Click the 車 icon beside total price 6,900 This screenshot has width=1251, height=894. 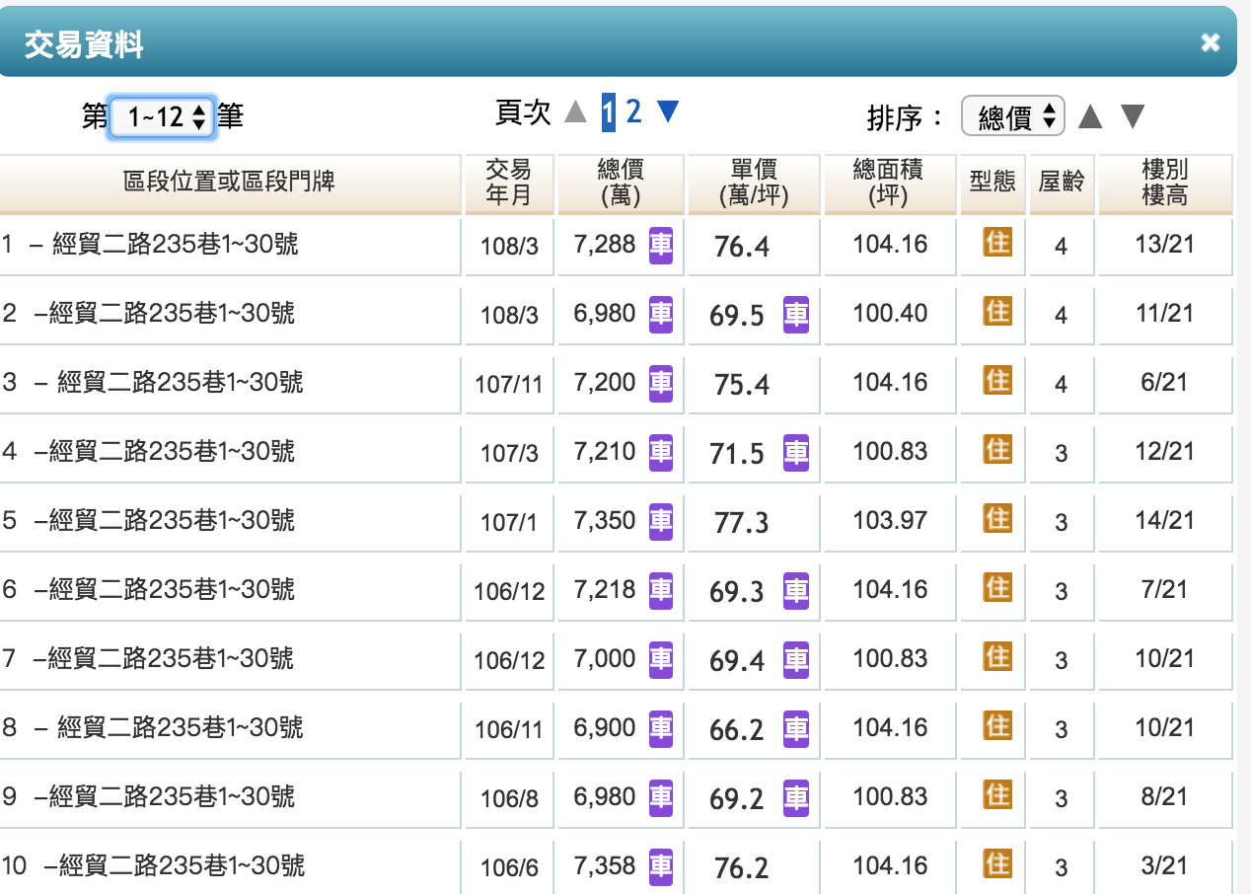click(x=661, y=728)
